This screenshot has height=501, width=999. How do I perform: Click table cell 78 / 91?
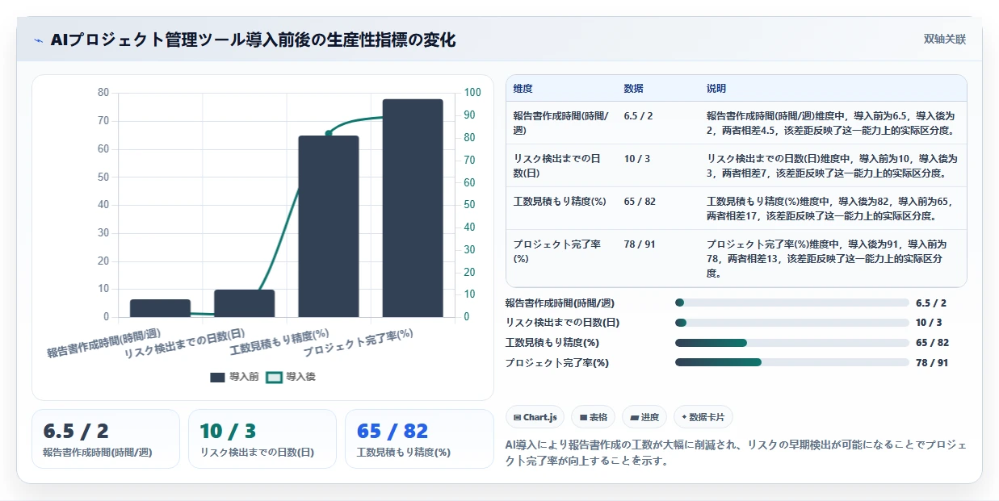tap(640, 244)
